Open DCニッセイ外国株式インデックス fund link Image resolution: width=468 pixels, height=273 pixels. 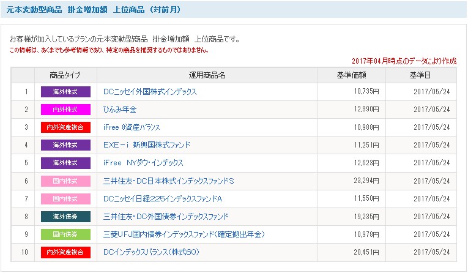(x=150, y=92)
